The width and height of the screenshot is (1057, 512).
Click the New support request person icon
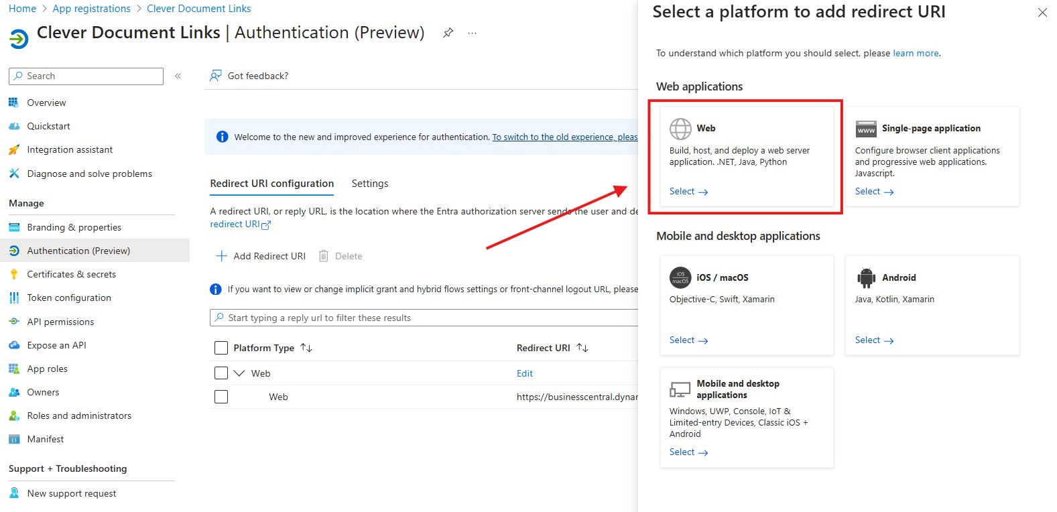point(13,493)
